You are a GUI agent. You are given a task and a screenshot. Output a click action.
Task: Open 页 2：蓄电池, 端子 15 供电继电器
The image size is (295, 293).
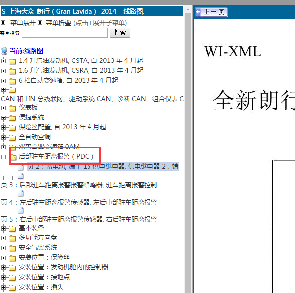pos(103,166)
